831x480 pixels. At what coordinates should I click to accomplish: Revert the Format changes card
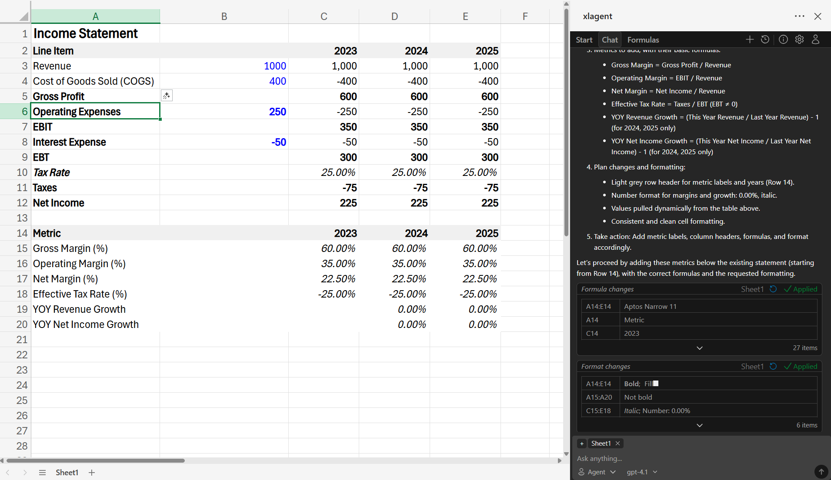tap(773, 366)
